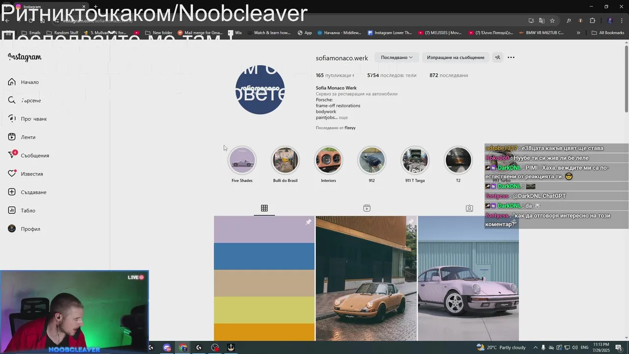Viewport: 629px width, 354px height.
Task: Open the tan Porsche in front of building post
Action: (x=366, y=278)
